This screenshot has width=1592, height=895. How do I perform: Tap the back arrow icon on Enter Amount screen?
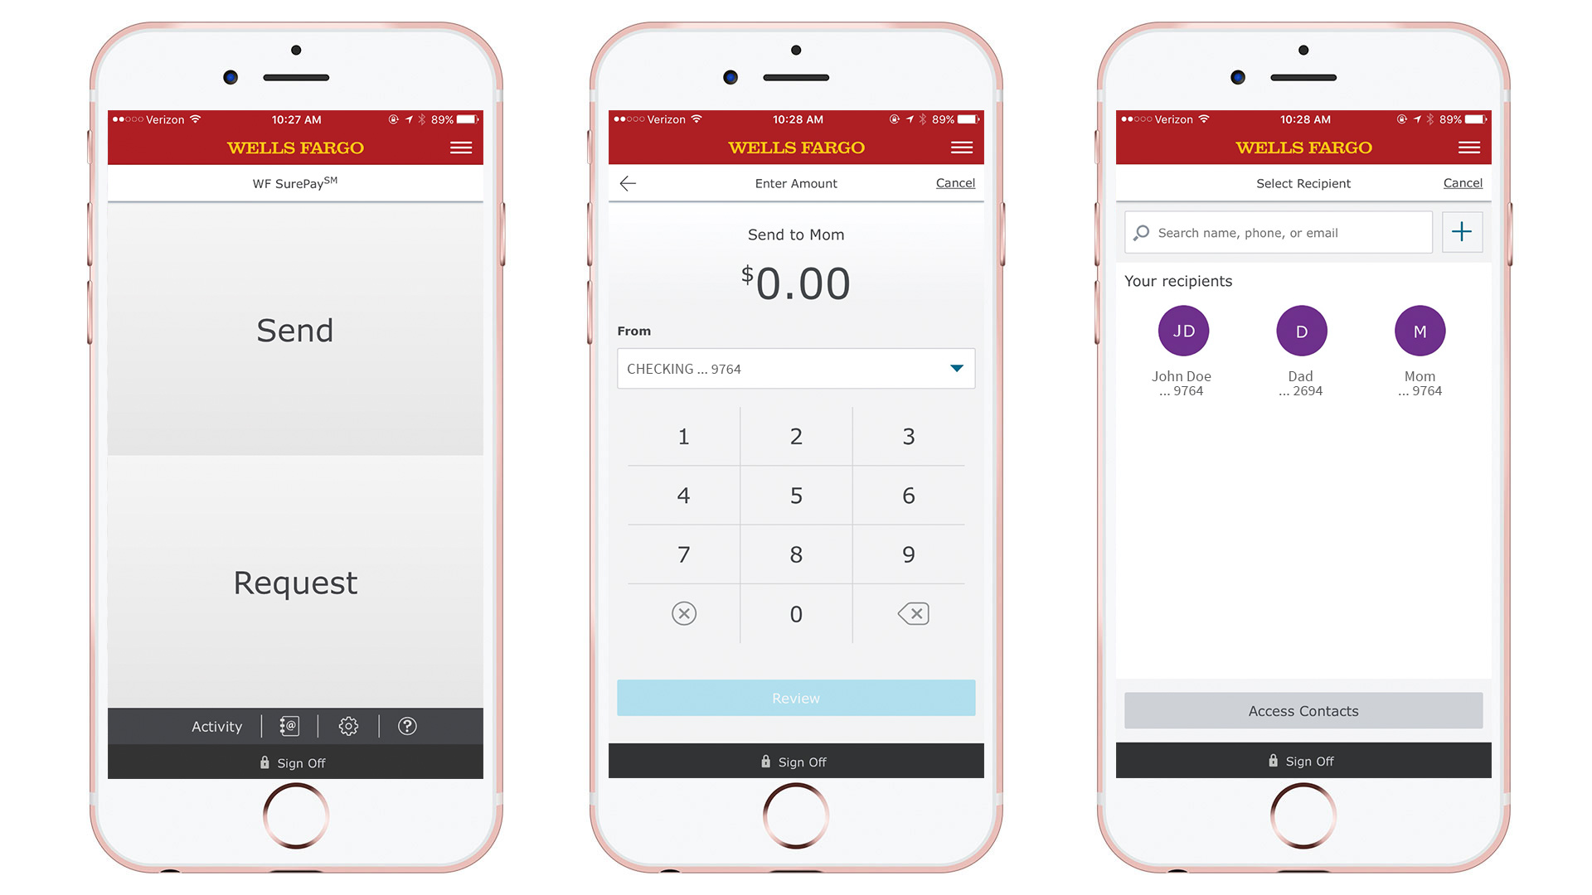(x=629, y=182)
